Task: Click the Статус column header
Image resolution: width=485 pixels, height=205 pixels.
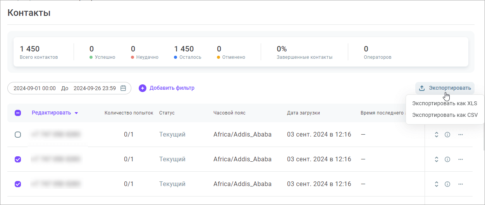Action: tap(167, 113)
